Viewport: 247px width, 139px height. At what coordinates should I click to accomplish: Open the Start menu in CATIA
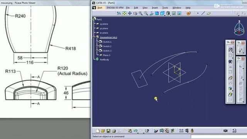pos(100,8)
